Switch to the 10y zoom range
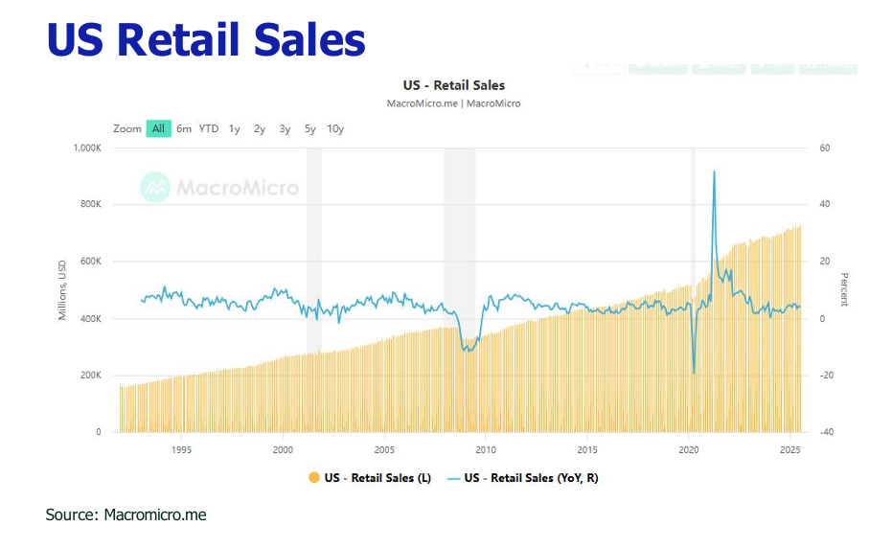Screen dimensions: 892x548 pyautogui.click(x=335, y=129)
